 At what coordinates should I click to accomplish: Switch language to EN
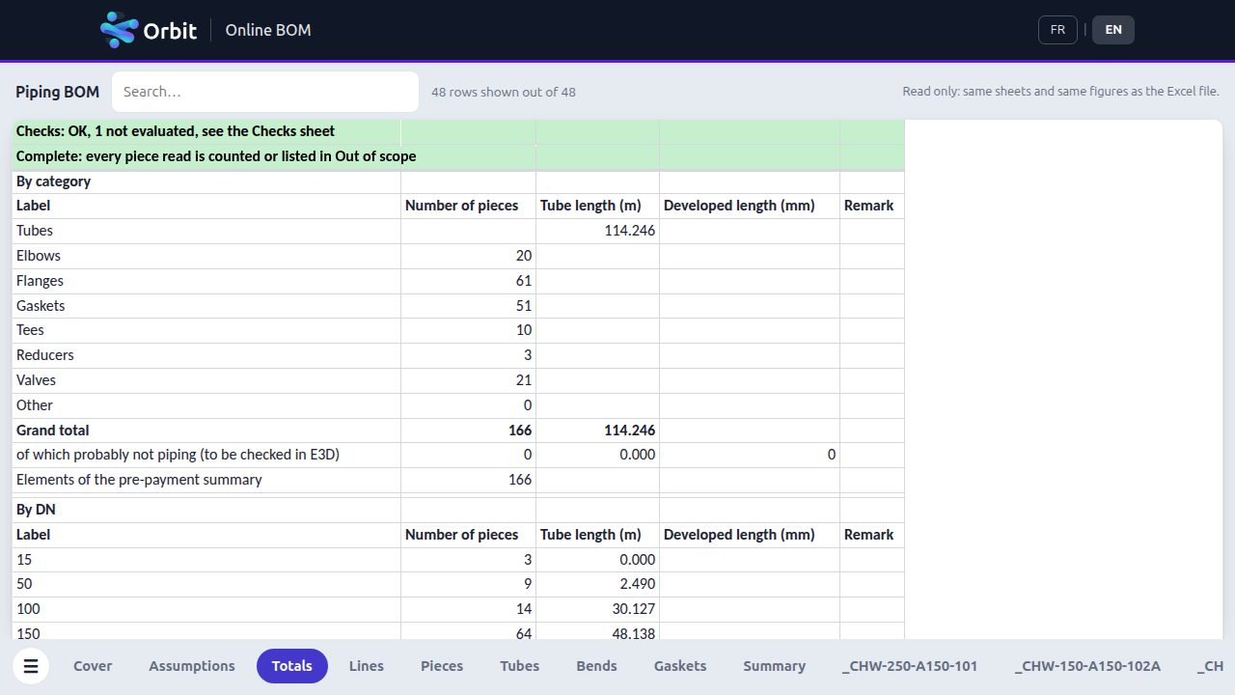tap(1113, 30)
